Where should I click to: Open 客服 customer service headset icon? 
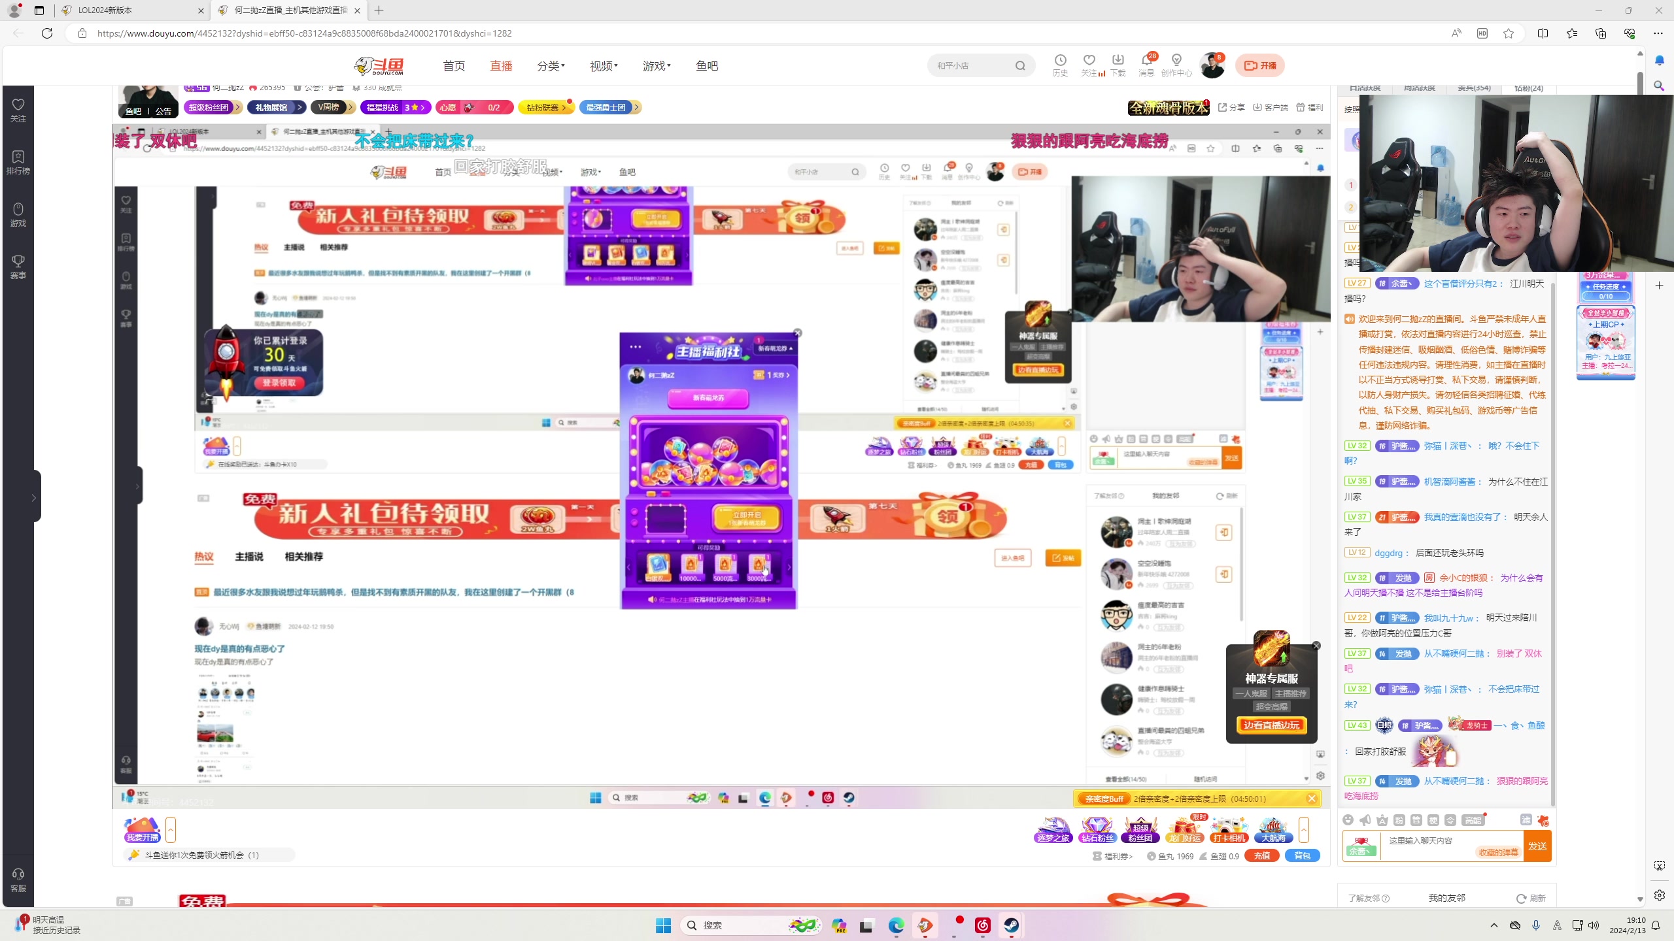(x=18, y=880)
